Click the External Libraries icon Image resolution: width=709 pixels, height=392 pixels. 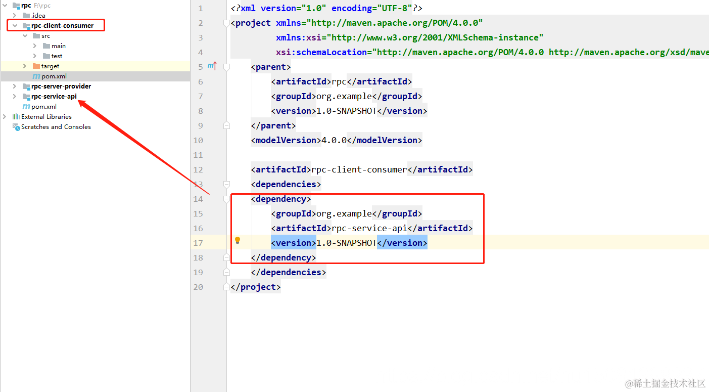point(16,117)
